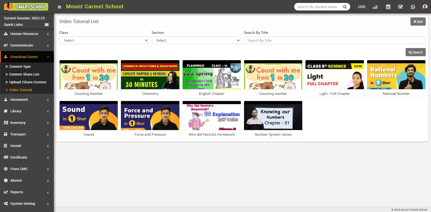
Task: Collapse the Download Center menu
Action: 27,57
